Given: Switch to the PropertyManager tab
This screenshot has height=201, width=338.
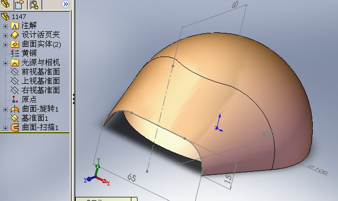Looking at the screenshot, I should tap(20, 5).
